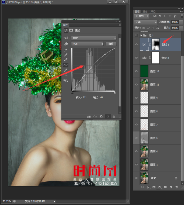Delete the curves adjustment via trash icon
Viewport: 184px width, 205px height.
114,116
